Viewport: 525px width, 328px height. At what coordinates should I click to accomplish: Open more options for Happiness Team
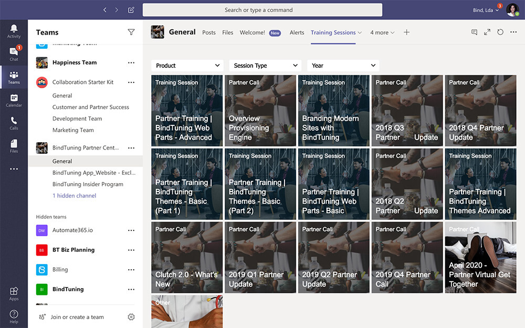131,62
